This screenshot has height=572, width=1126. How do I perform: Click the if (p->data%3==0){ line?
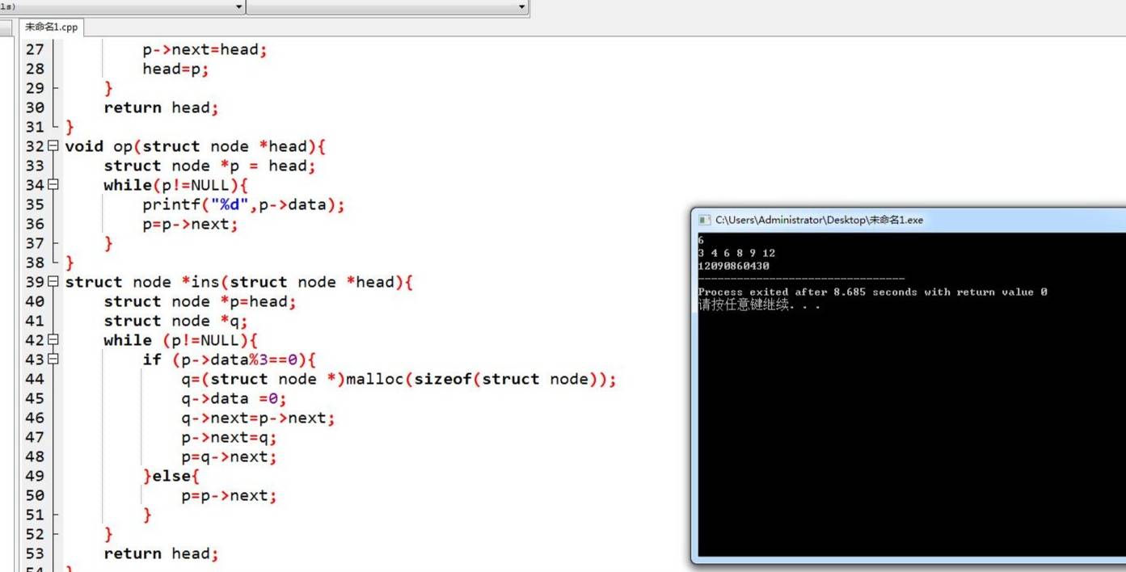(x=229, y=360)
